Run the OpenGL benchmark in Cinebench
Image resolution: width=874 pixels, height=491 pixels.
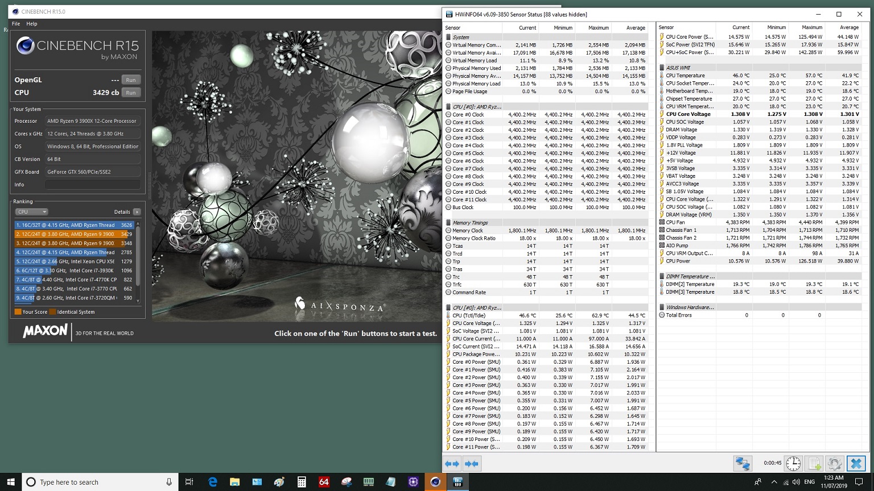tap(131, 80)
